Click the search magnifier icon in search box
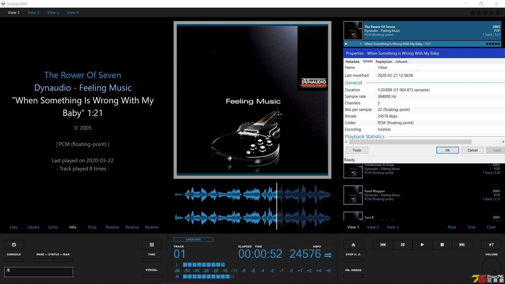Screen dimensions: 505x284 click(x=8, y=270)
